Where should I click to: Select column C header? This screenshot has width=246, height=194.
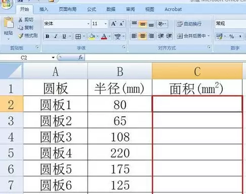pyautogui.click(x=197, y=71)
